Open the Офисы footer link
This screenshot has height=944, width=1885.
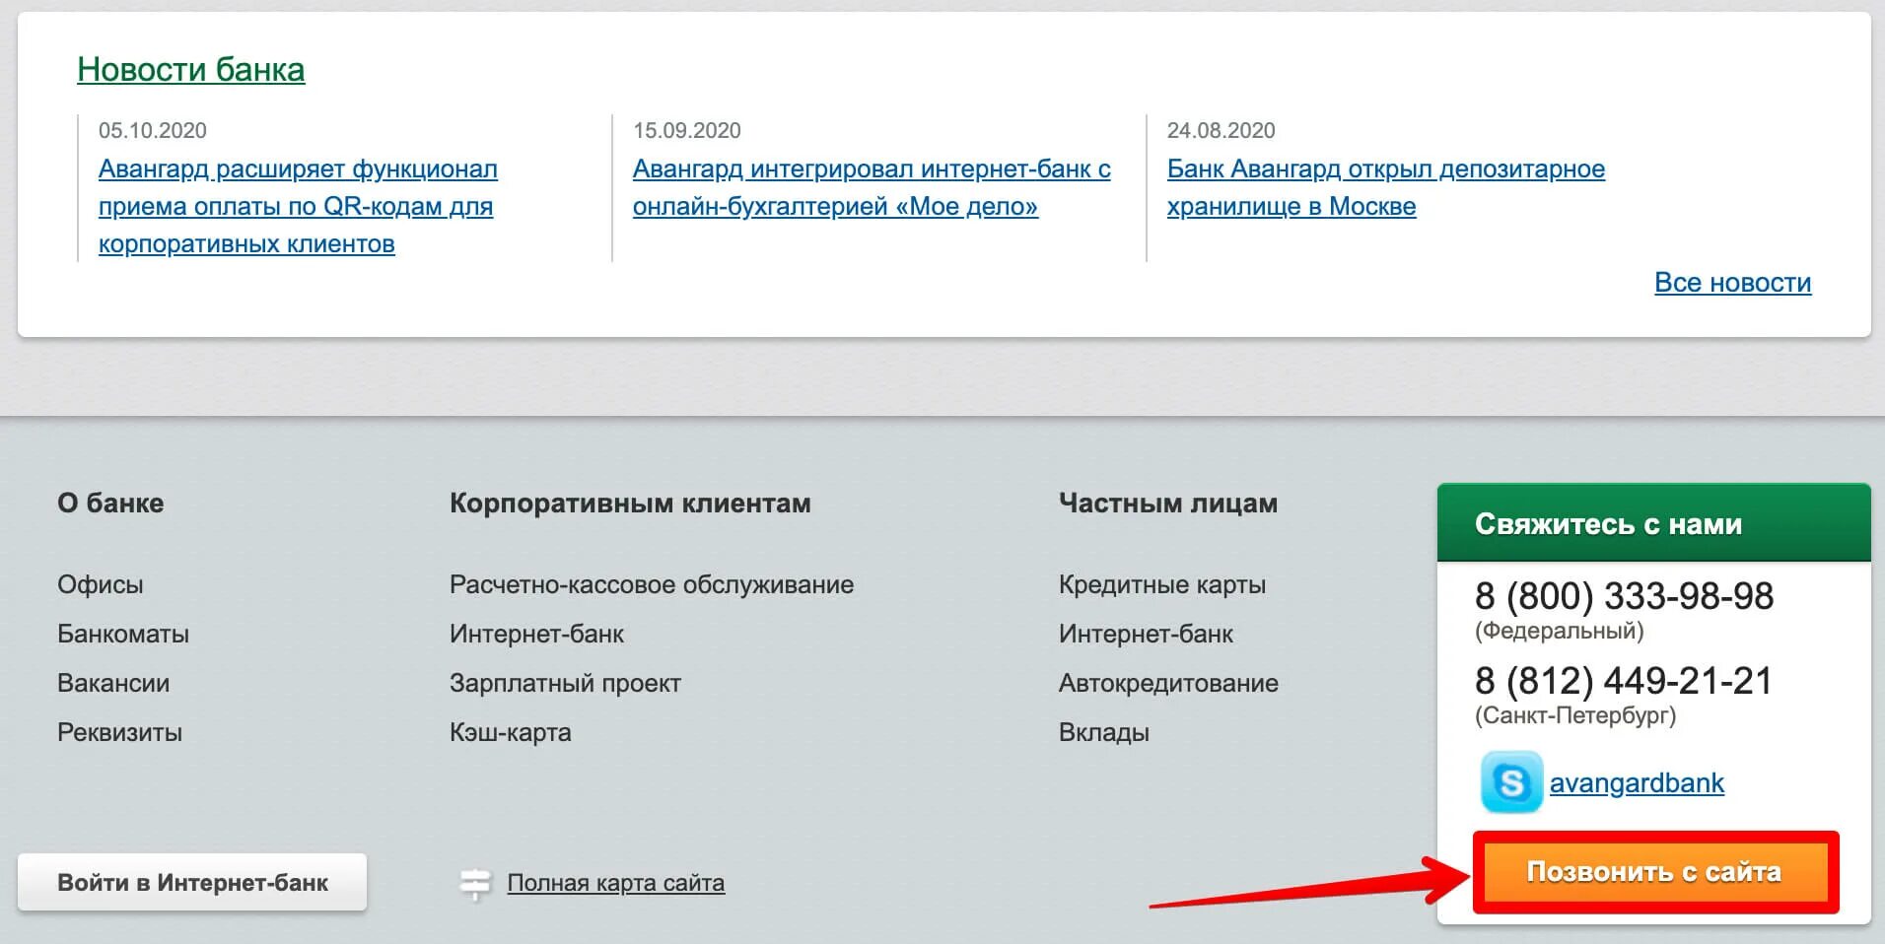[x=101, y=584]
